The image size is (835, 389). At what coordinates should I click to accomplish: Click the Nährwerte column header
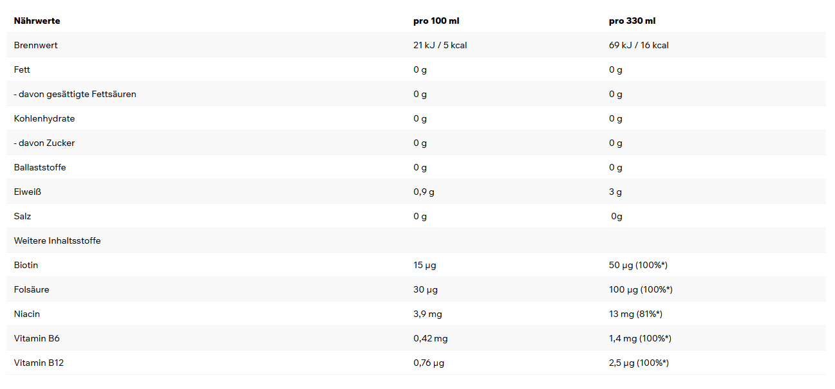(x=37, y=21)
